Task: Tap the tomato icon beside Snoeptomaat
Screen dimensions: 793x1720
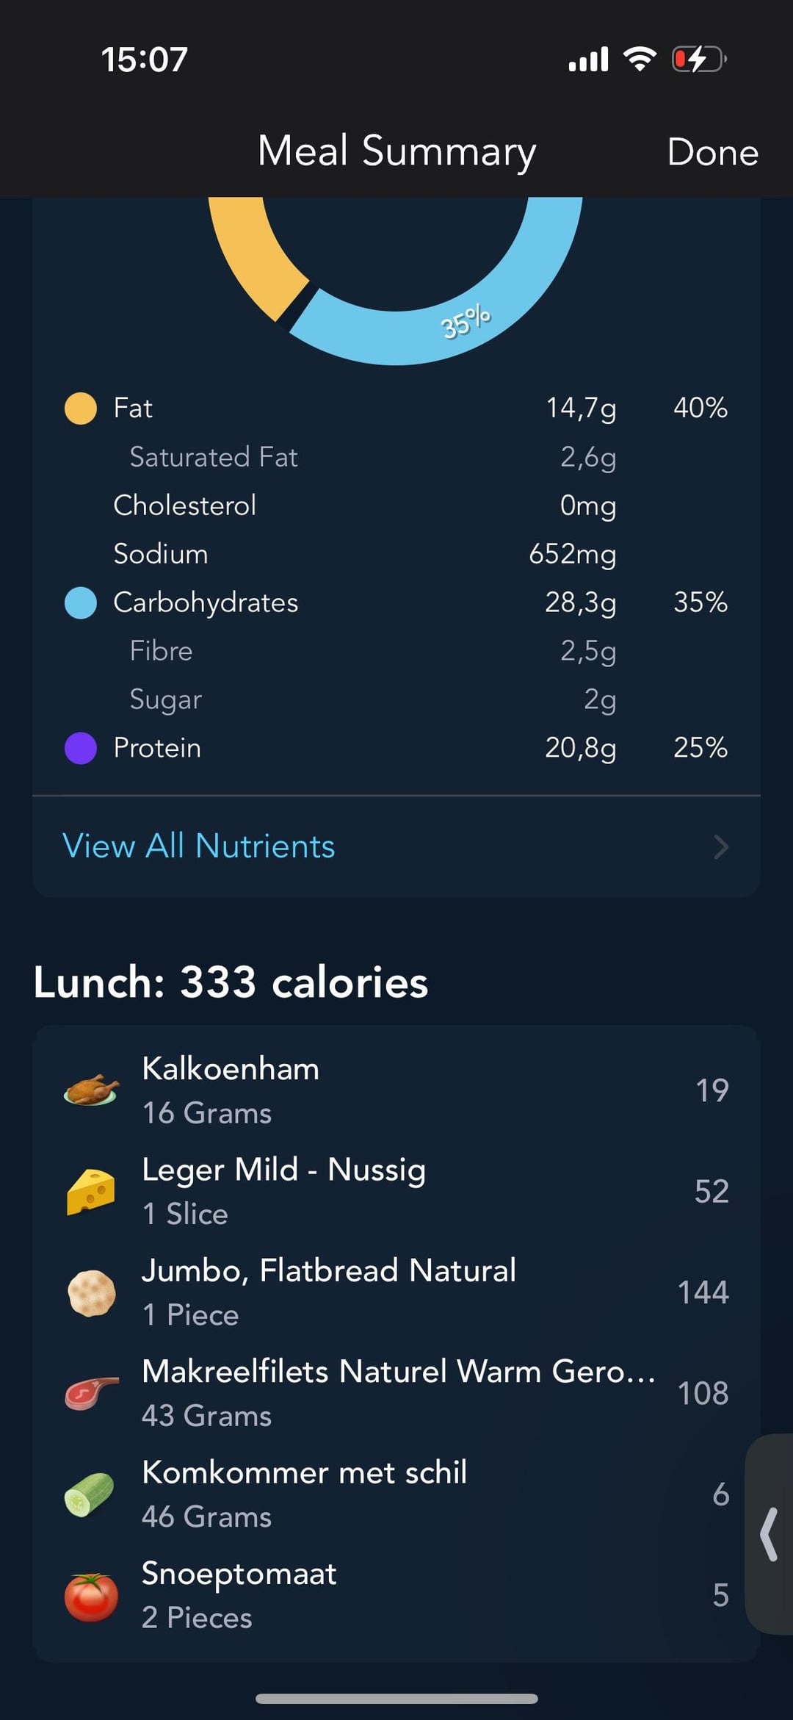Action: pos(91,1596)
